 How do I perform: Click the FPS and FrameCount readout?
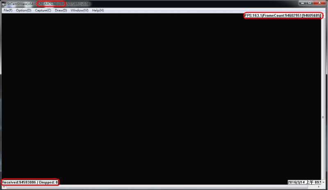click(x=282, y=16)
